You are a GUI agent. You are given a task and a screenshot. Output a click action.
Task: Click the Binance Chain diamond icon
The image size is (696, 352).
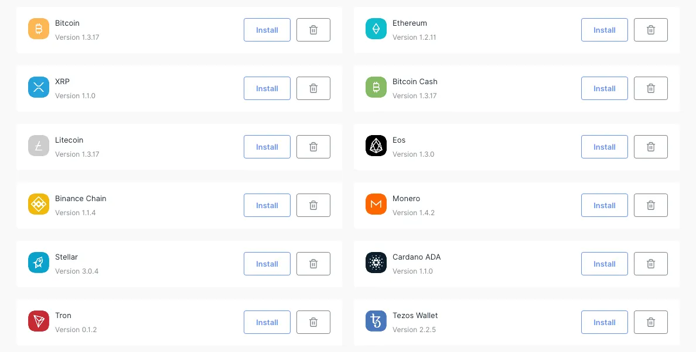(38, 204)
